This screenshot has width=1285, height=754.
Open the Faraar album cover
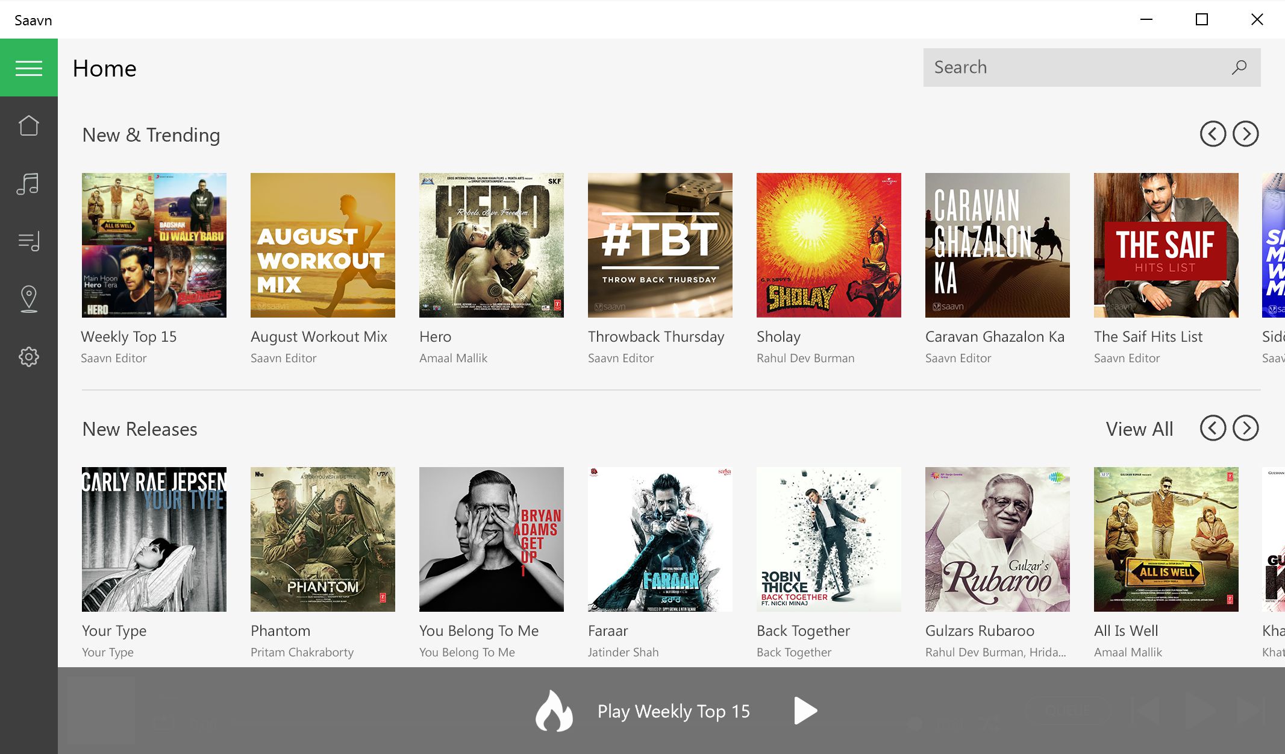point(660,539)
